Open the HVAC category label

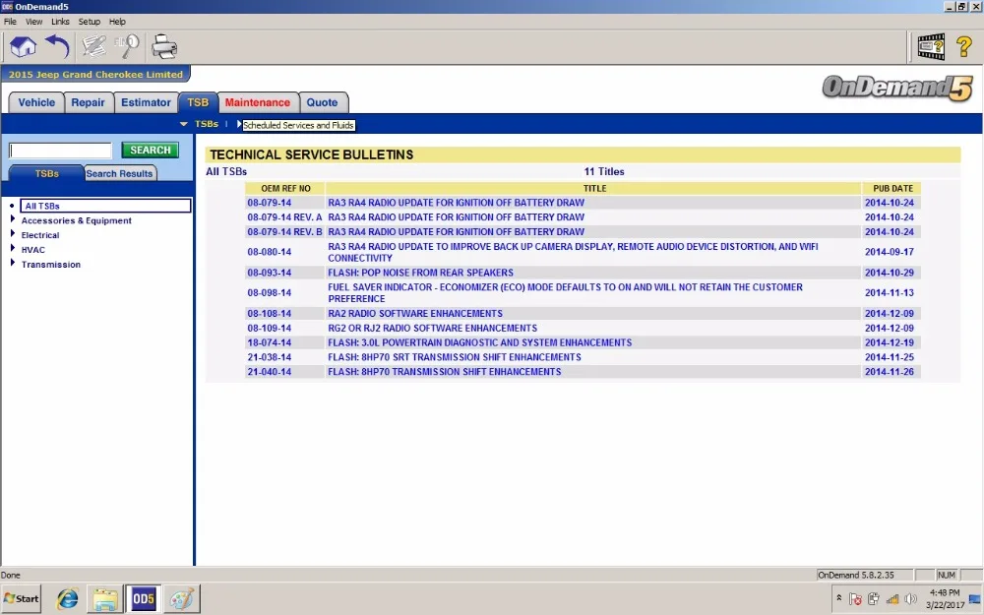click(33, 250)
